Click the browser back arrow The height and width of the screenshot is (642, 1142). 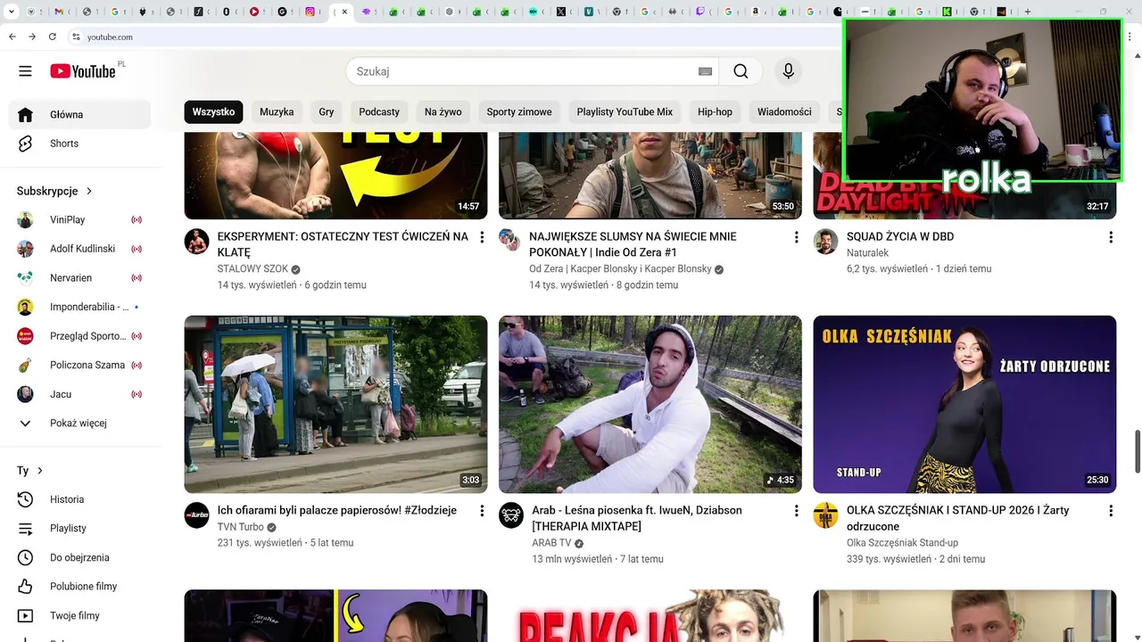click(x=12, y=37)
